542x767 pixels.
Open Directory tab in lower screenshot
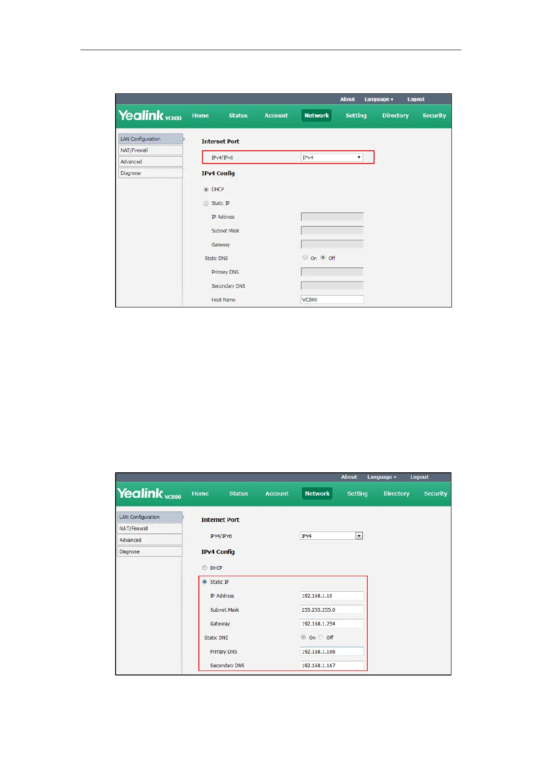pos(396,494)
